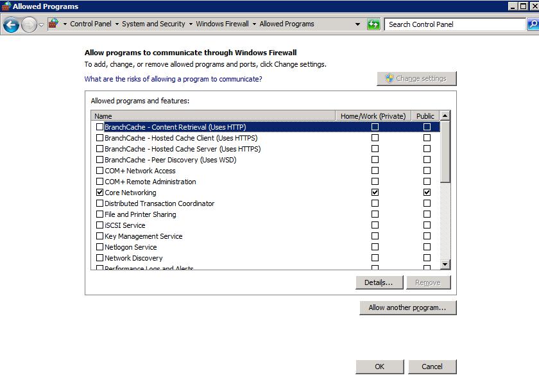Select the COM+ Remote Administration row text
The width and height of the screenshot is (539, 380).
150,182
